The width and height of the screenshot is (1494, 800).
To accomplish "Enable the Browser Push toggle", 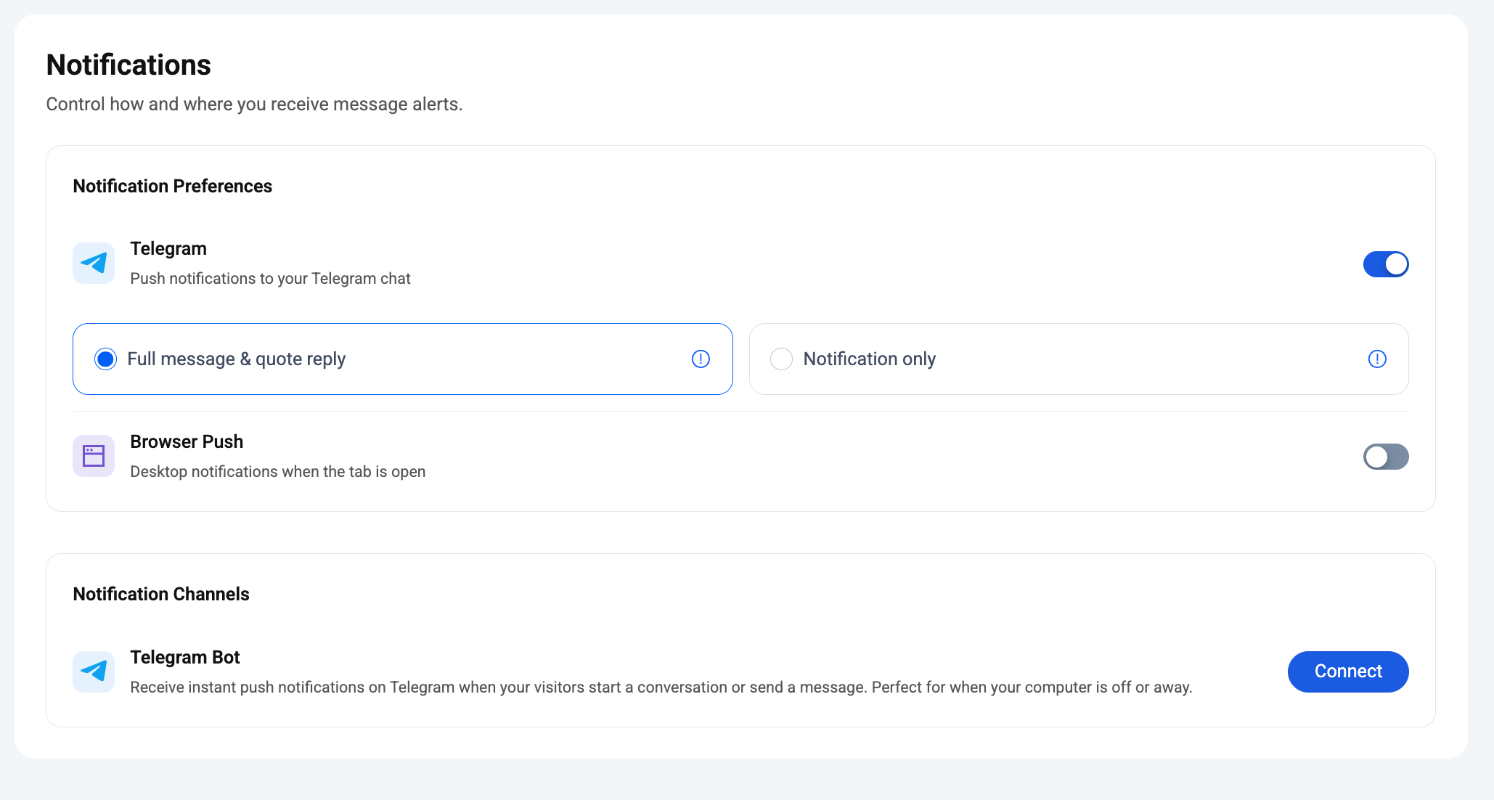I will (1386, 457).
